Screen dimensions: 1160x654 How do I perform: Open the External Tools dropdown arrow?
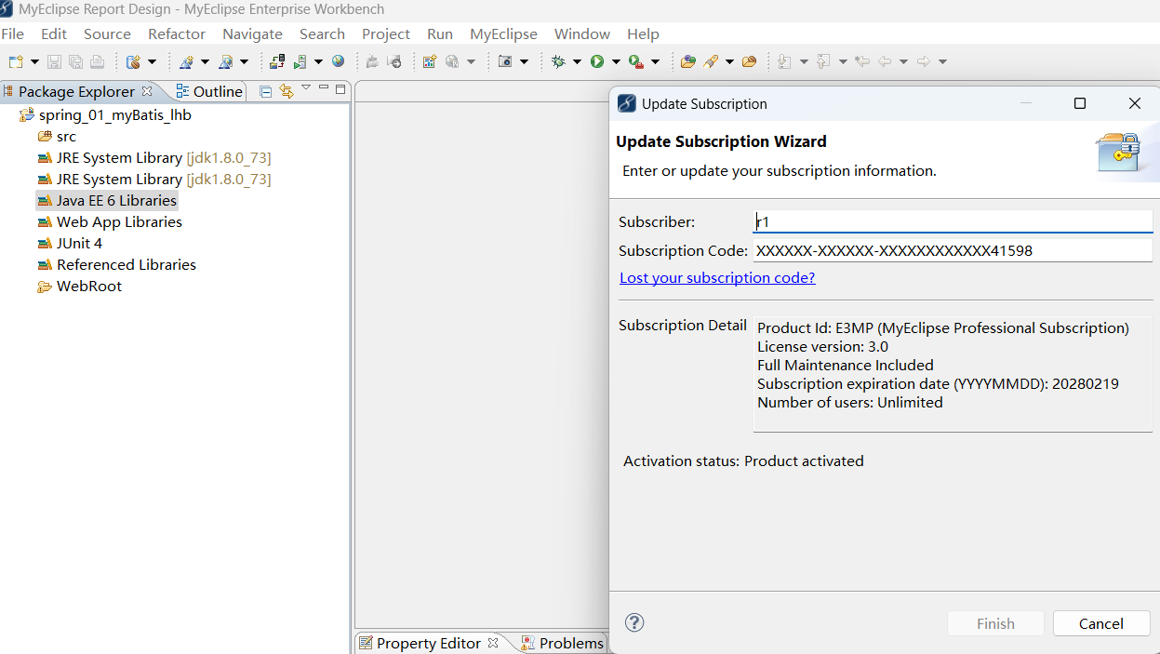tap(655, 61)
